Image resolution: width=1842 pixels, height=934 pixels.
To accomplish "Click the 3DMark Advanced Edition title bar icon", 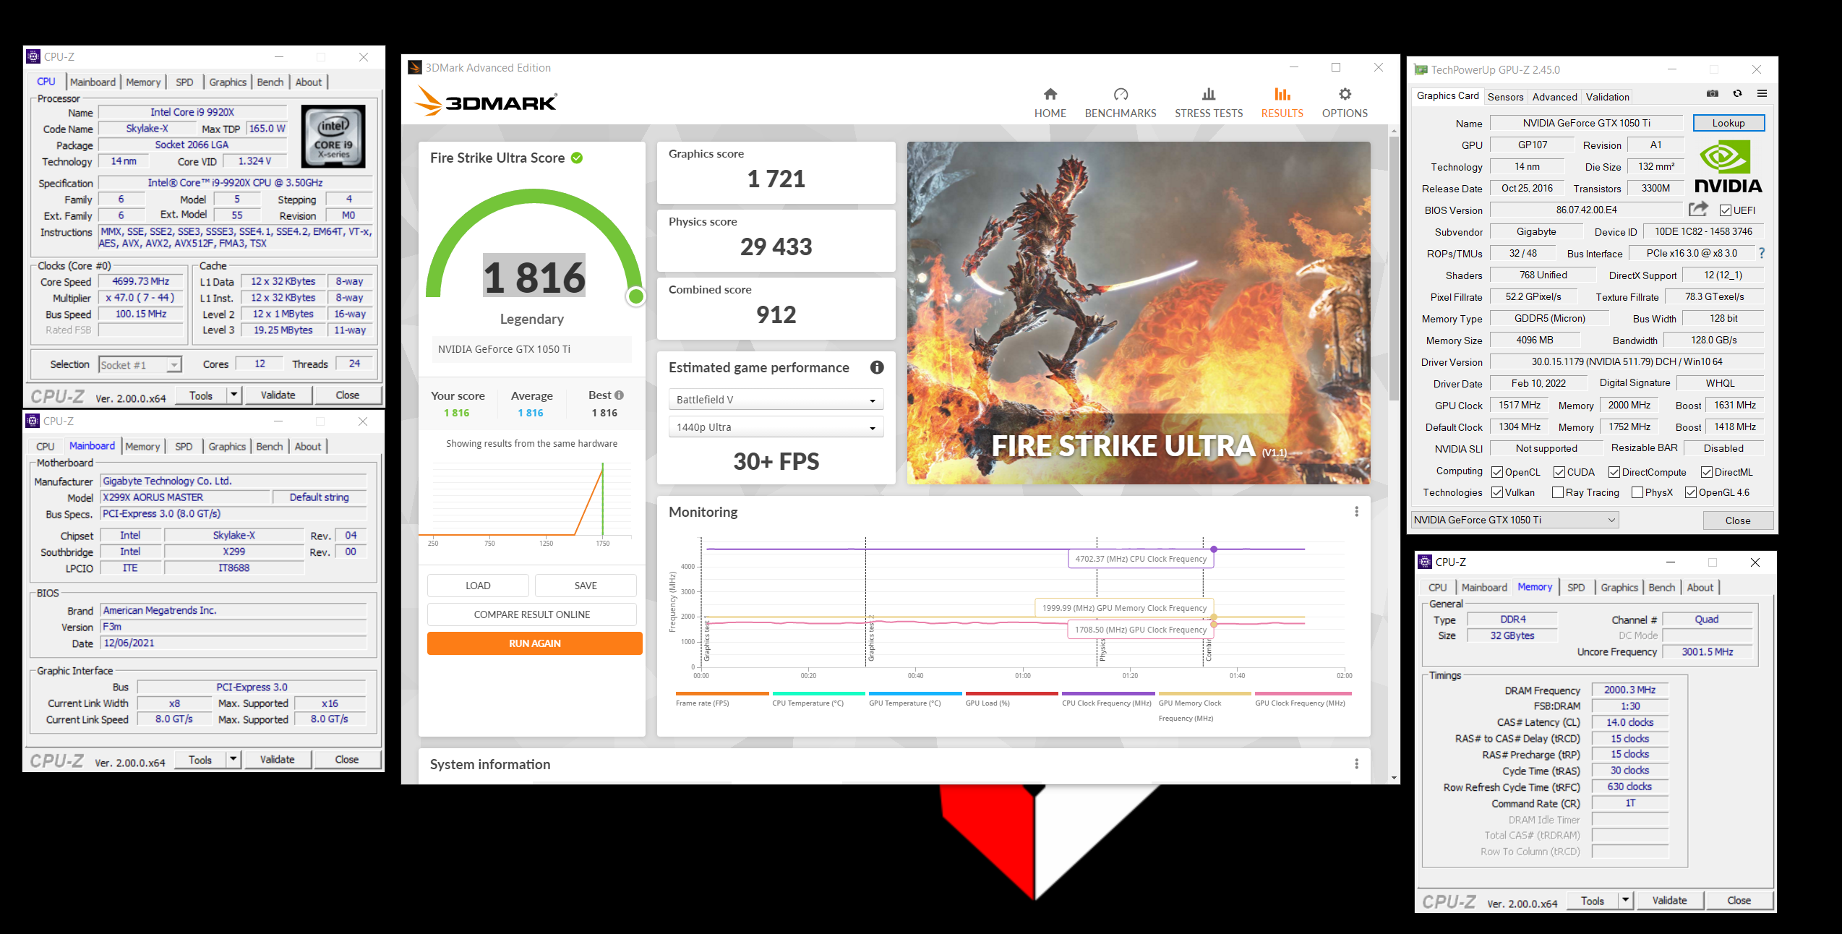I will [x=415, y=67].
